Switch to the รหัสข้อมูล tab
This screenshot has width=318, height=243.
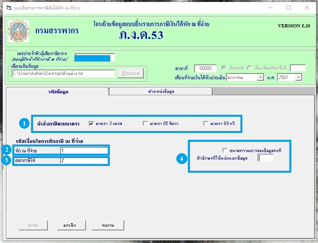(x=58, y=92)
